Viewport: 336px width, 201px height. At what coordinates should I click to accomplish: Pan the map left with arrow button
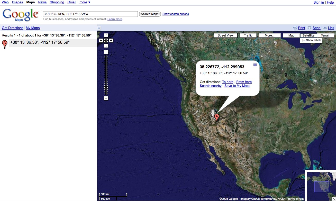coord(101,40)
